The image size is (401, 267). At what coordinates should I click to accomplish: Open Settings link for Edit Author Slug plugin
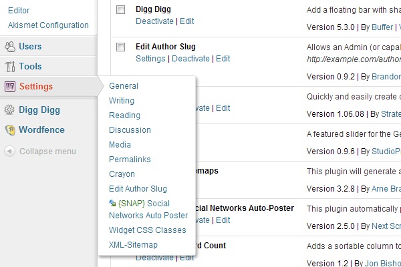pos(150,59)
